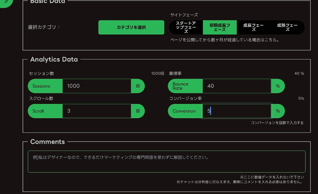The width and height of the screenshot is (318, 194).
Task: Click the 回 unit icon beside Sessions
Action: click(138, 86)
